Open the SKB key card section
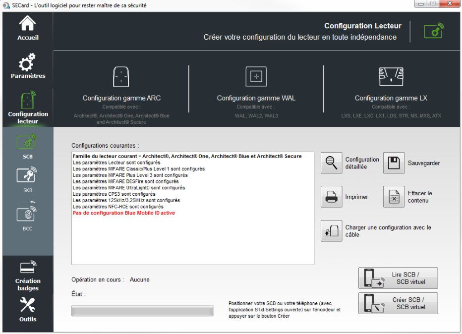 pyautogui.click(x=28, y=180)
